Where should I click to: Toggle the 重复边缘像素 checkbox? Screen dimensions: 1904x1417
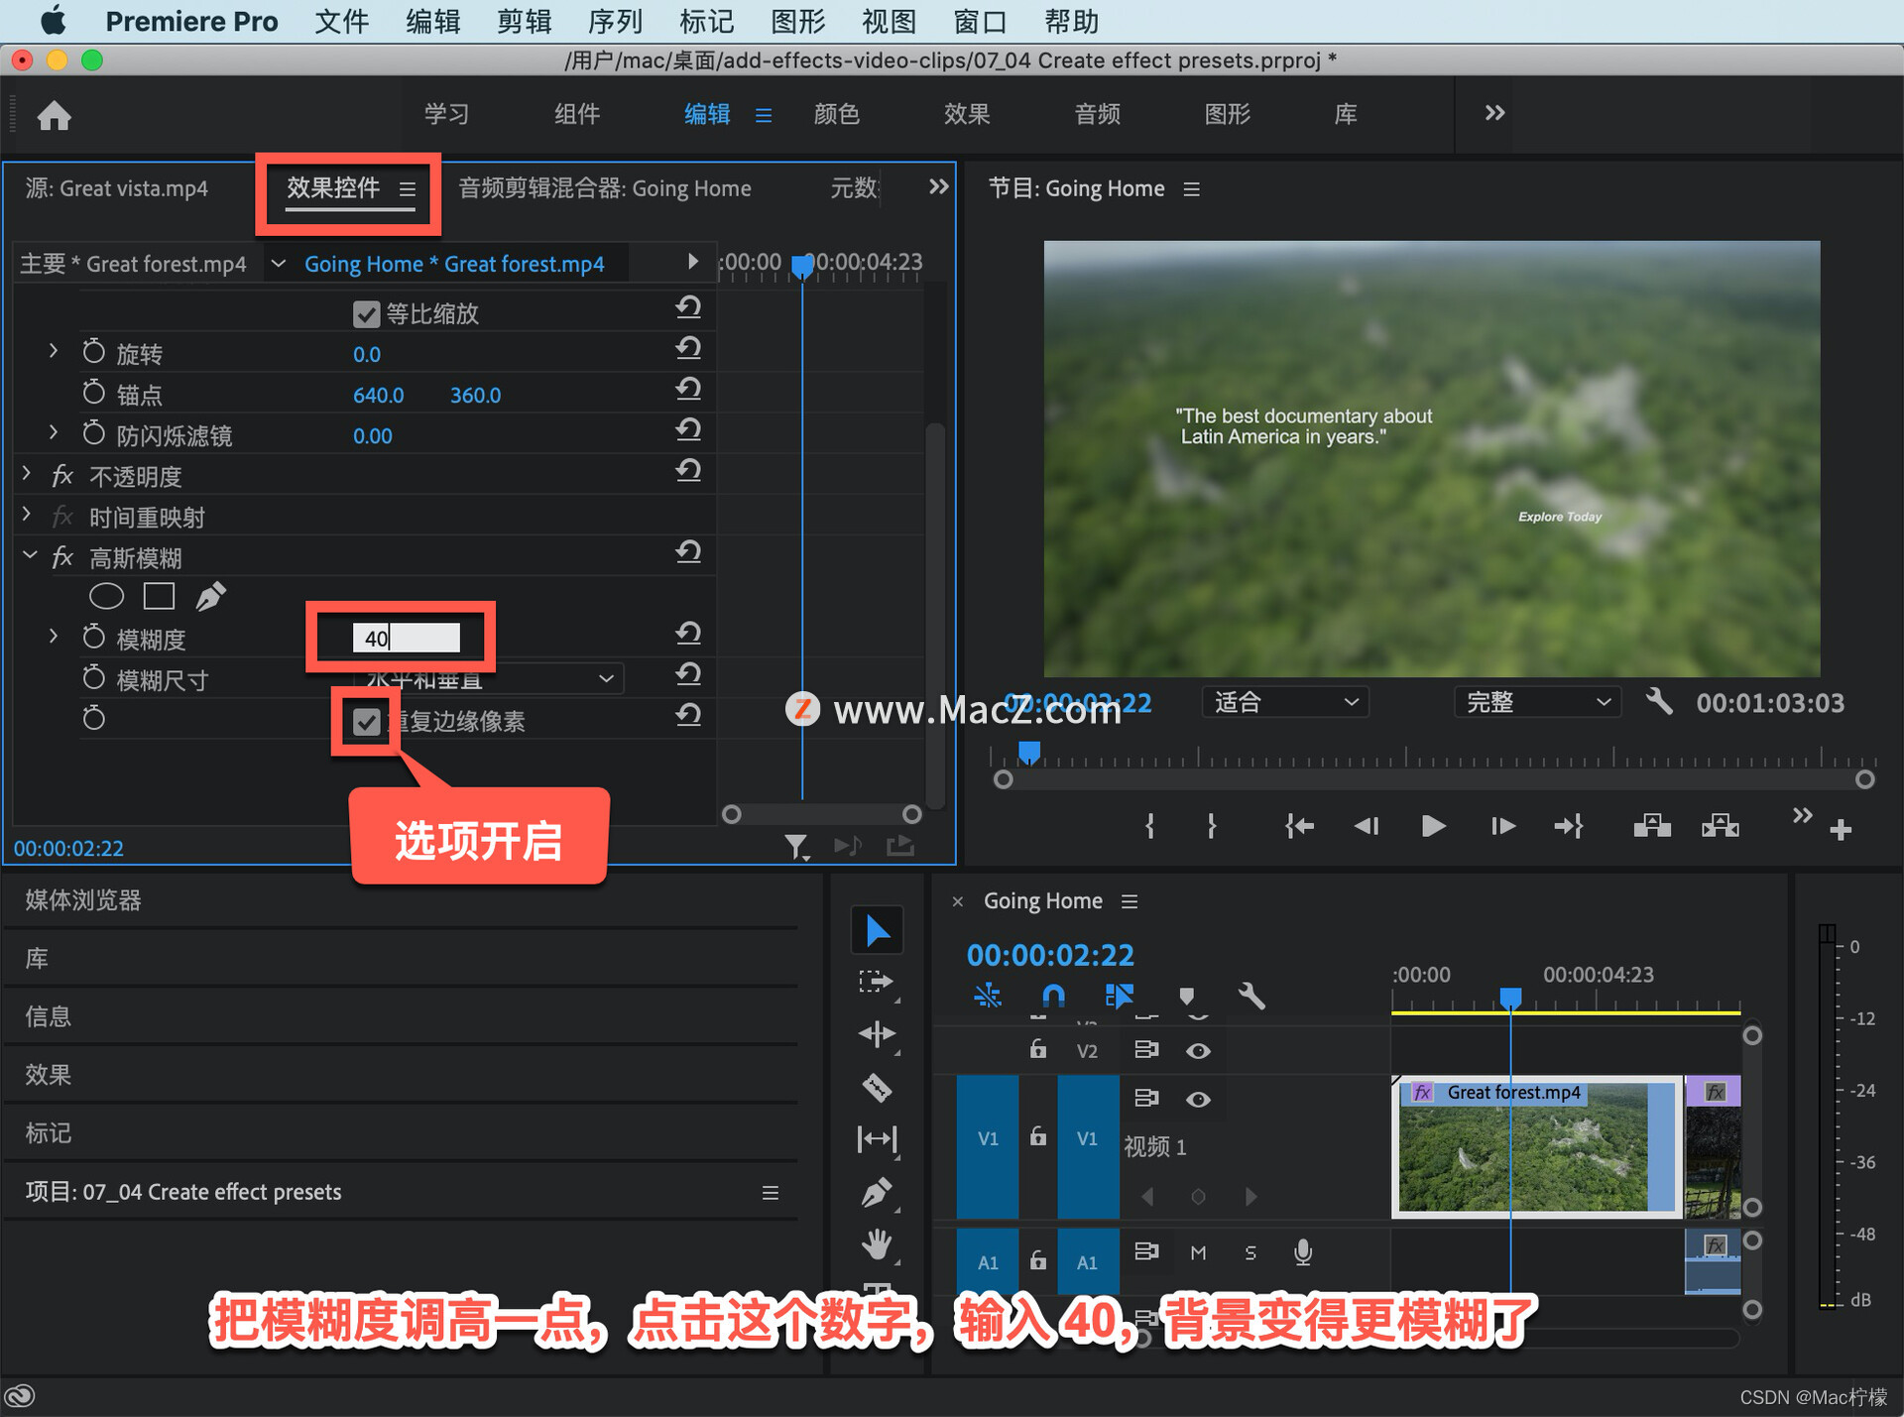(366, 721)
